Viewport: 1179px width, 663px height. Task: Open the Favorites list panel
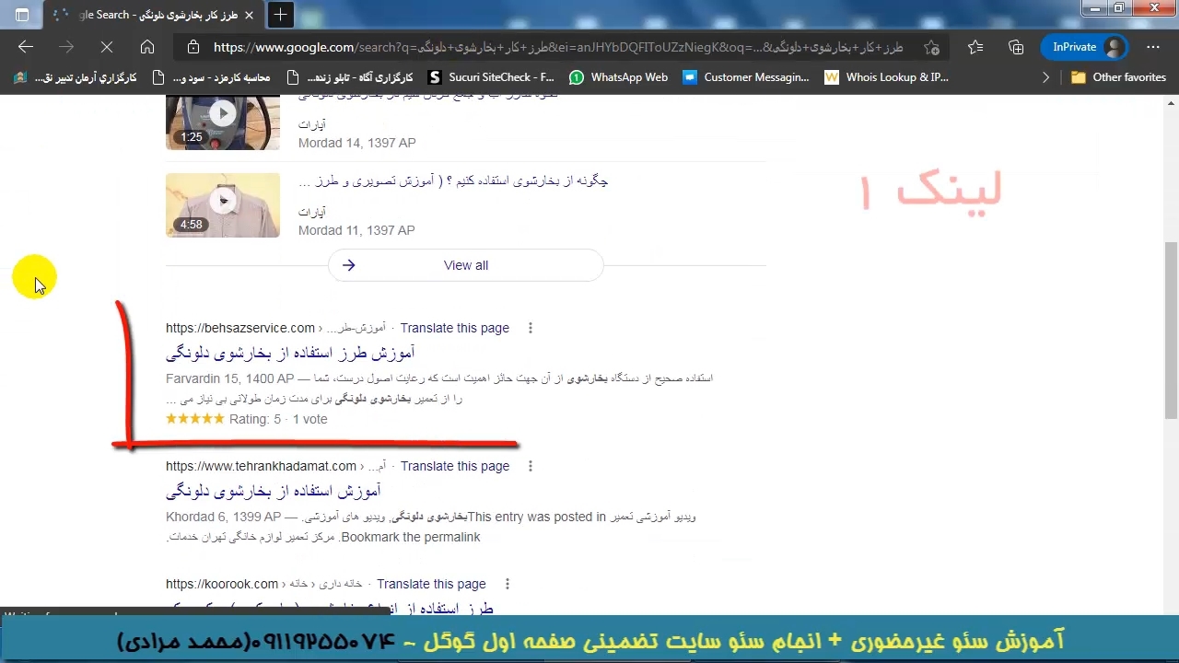coord(975,47)
